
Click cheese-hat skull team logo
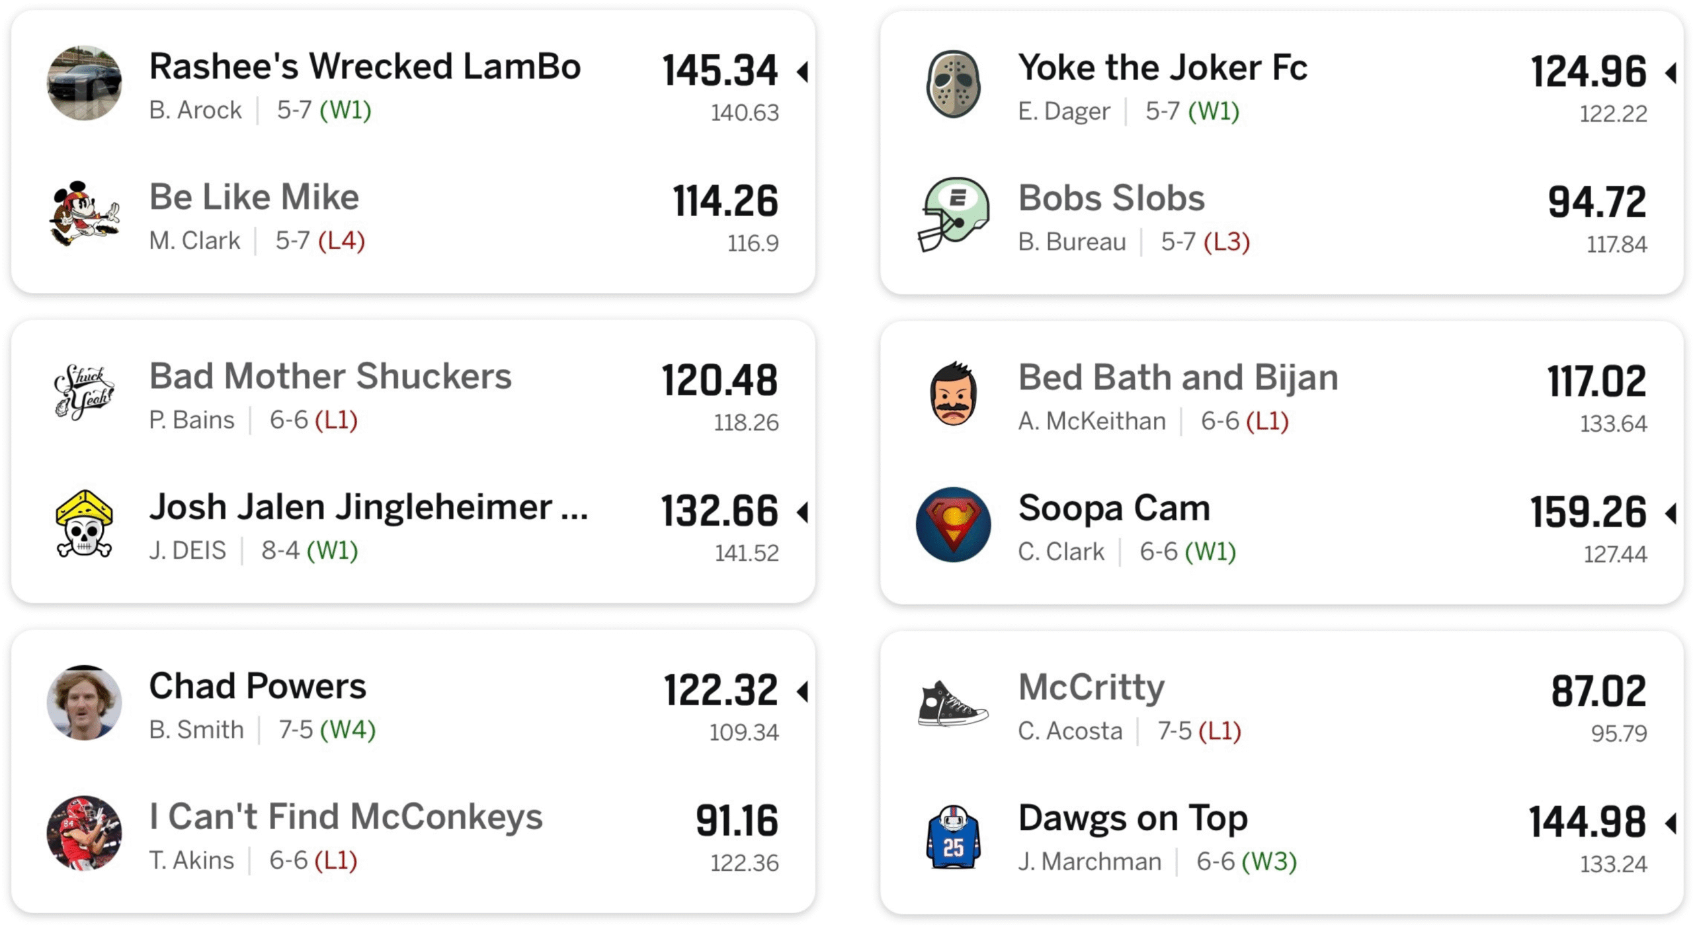pos(84,524)
